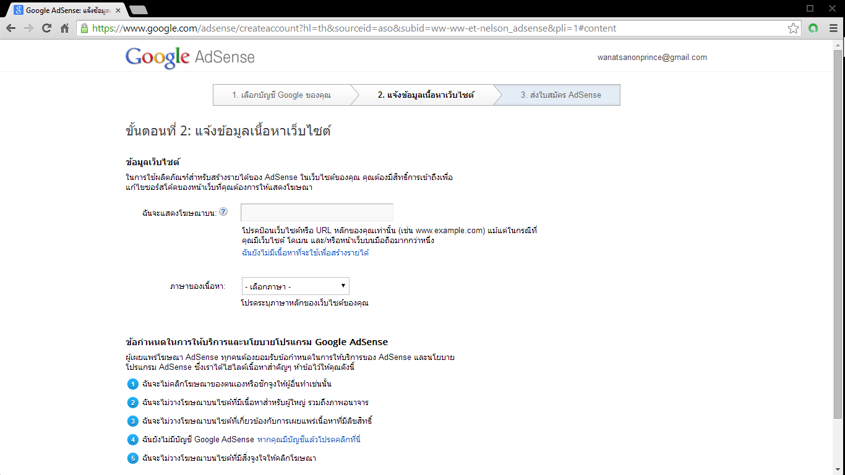845x475 pixels.
Task: Open the browser home page icon
Action: 64,28
